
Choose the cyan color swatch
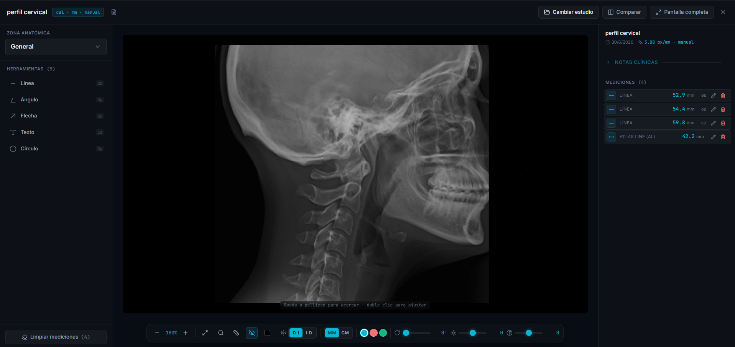click(x=364, y=333)
